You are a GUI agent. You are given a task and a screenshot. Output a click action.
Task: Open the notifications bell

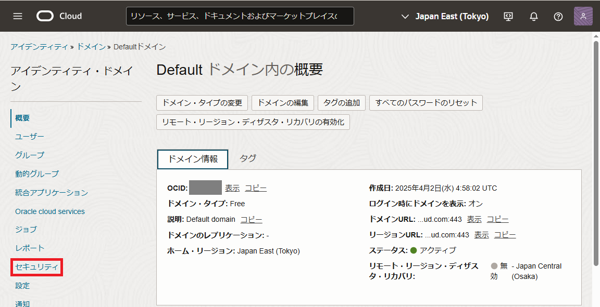[x=533, y=17]
